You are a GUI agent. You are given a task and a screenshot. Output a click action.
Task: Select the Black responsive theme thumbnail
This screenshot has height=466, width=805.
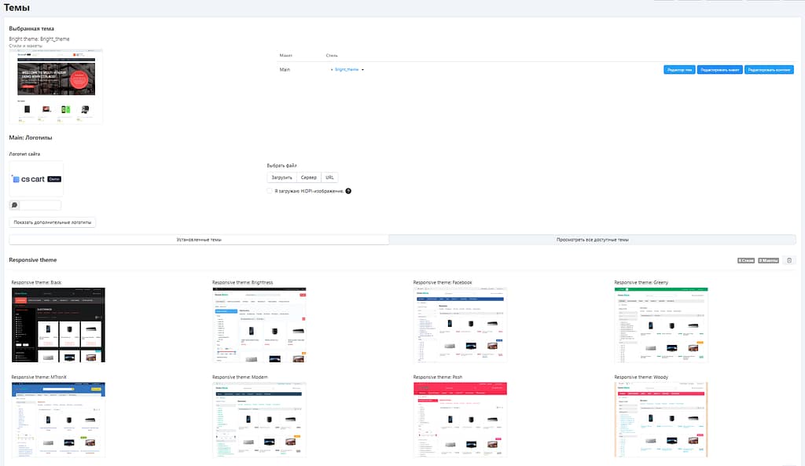pos(58,325)
